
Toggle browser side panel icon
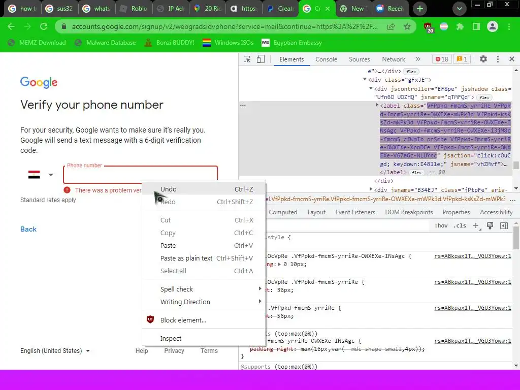tap(476, 26)
